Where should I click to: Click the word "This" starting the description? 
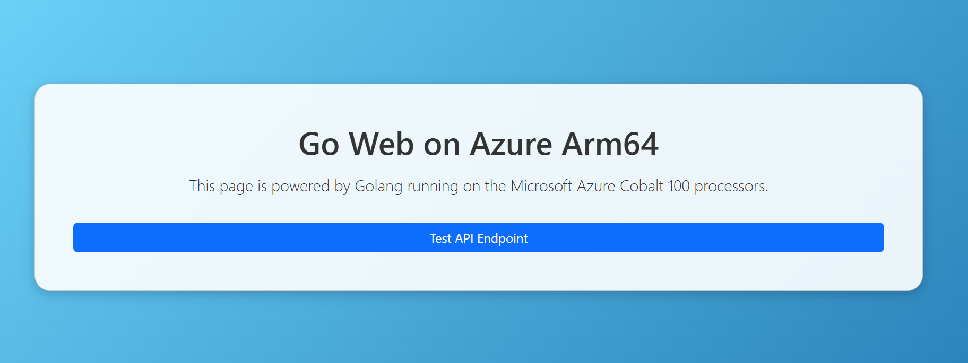click(202, 187)
